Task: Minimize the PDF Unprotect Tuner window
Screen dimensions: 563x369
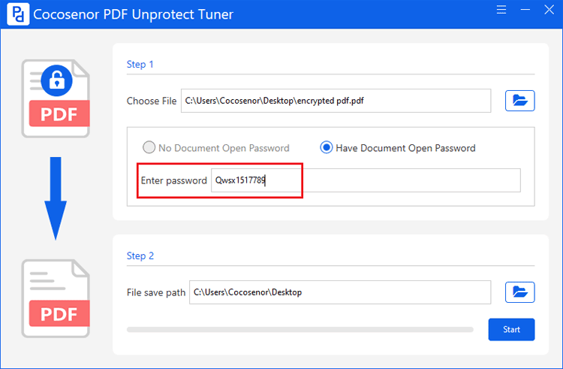Action: pos(525,10)
